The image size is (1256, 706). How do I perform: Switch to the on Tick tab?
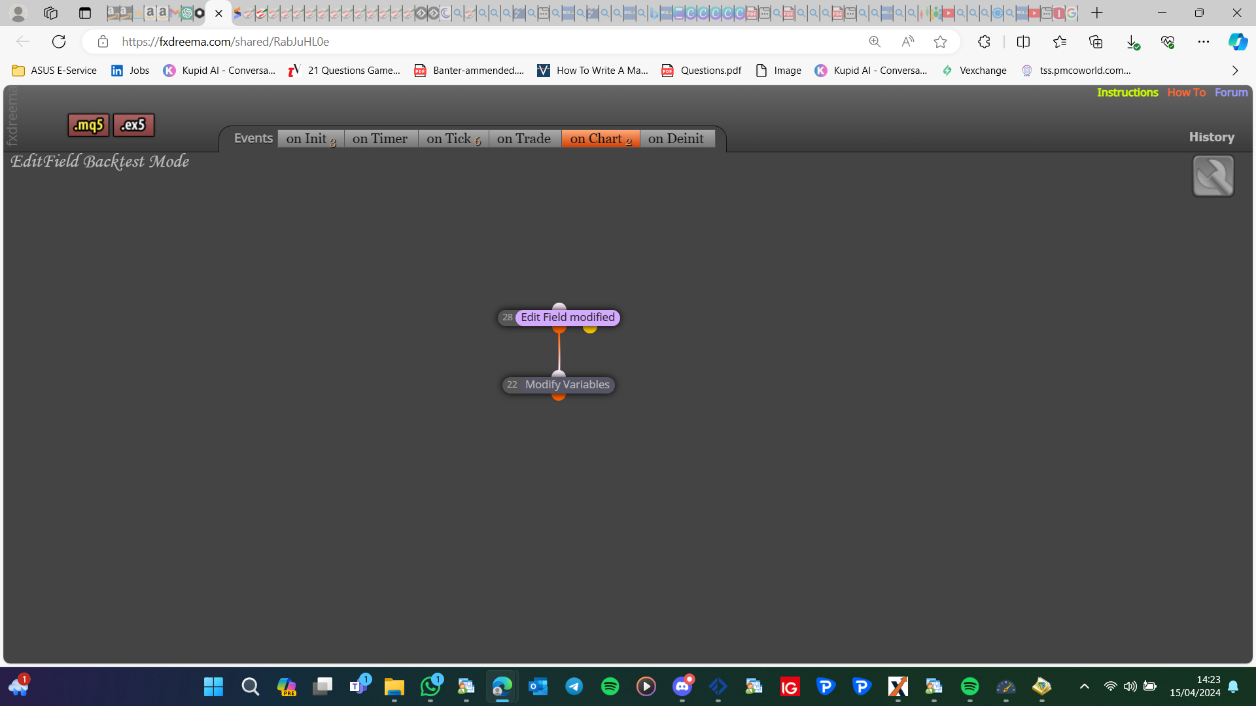click(453, 139)
